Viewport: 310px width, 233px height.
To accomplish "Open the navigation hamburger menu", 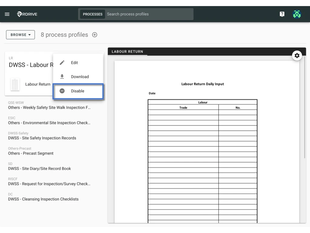I will pos(7,14).
